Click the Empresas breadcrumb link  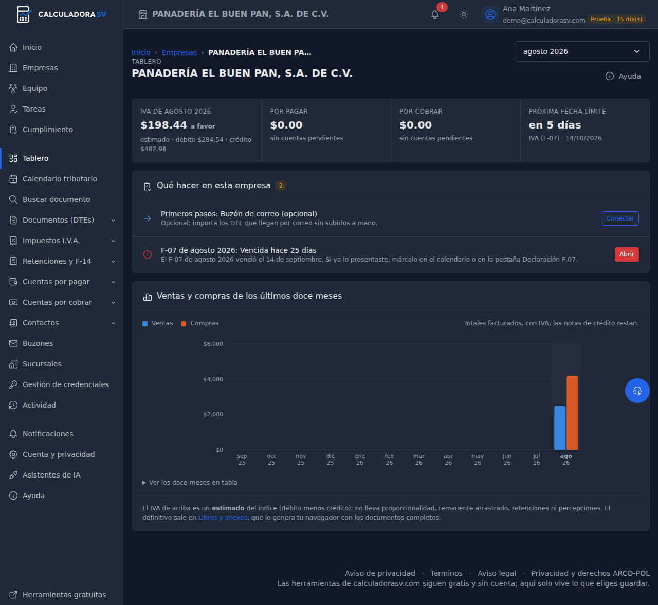(179, 52)
